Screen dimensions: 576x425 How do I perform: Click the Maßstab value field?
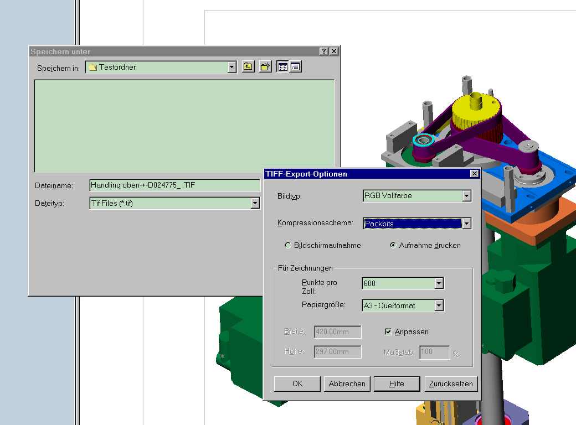tap(435, 352)
